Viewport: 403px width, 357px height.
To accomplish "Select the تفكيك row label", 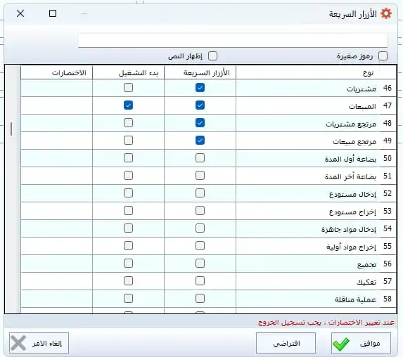I will tap(366, 282).
